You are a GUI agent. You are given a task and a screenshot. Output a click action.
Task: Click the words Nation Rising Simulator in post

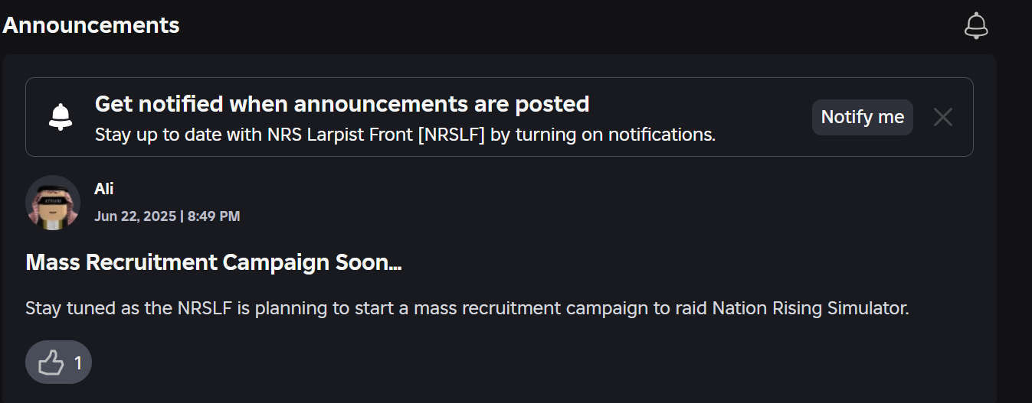tap(809, 309)
